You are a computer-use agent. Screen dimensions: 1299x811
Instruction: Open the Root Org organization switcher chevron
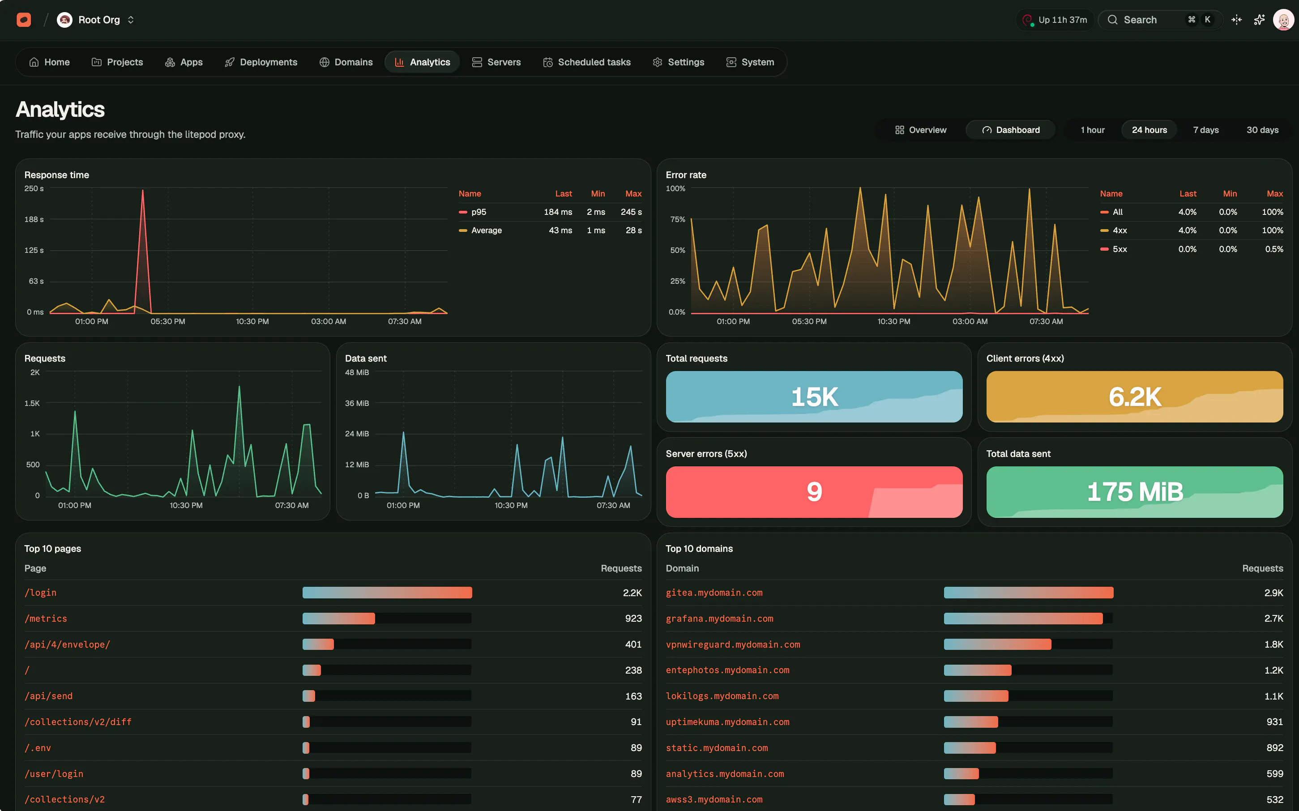(x=131, y=20)
